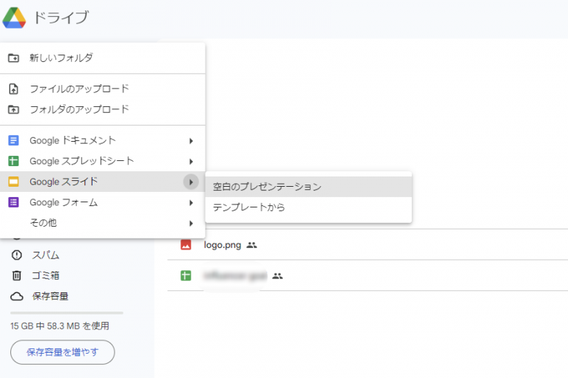
Task: Select 空白のプレゼンテーション from the submenu
Action: point(267,187)
